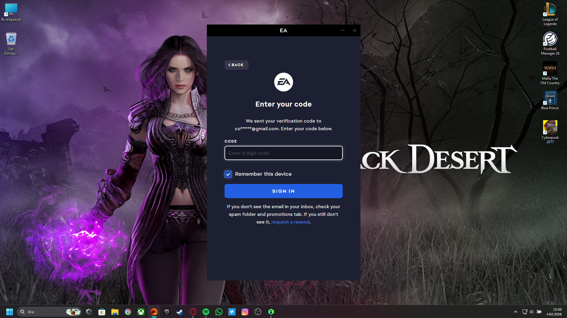The height and width of the screenshot is (318, 567).
Task: Close the EA sign-in window
Action: [355, 30]
